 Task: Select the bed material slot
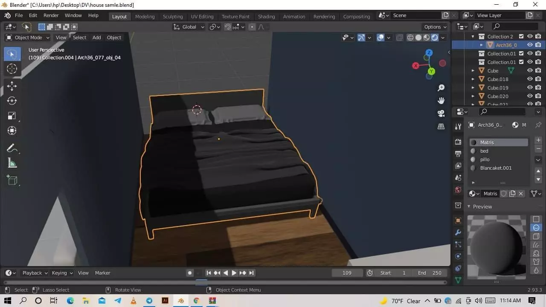tap(499, 151)
